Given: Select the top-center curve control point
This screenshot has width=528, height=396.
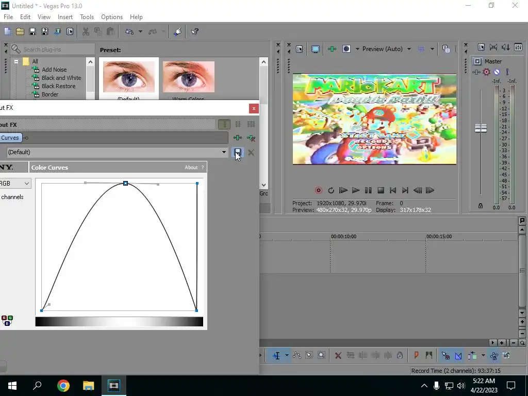Looking at the screenshot, I should pyautogui.click(x=126, y=183).
